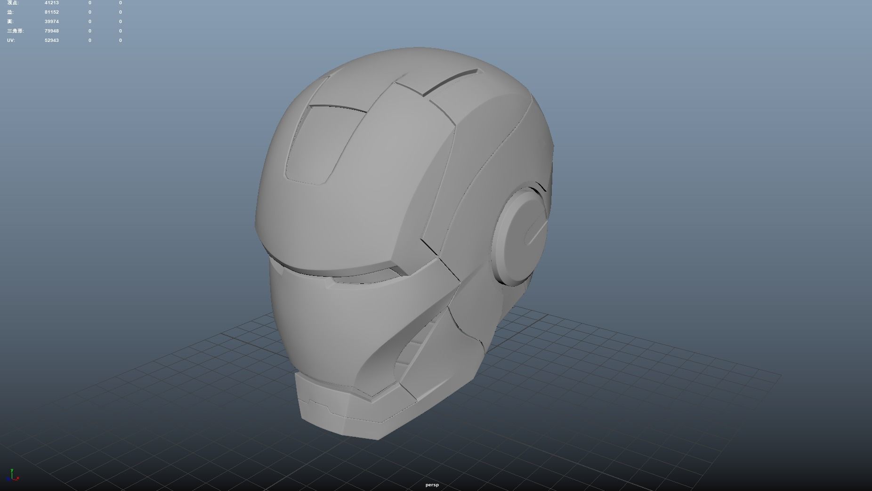Click the 'UV:' HUD label

(11, 40)
